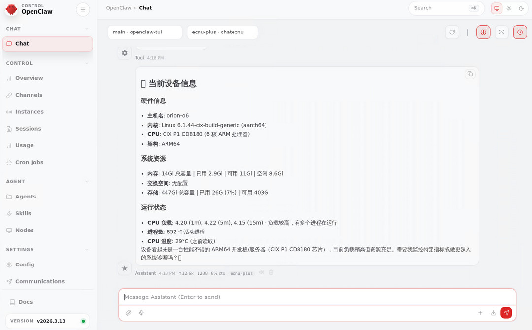Open the Nodes page
The image size is (532, 330).
tap(47, 230)
